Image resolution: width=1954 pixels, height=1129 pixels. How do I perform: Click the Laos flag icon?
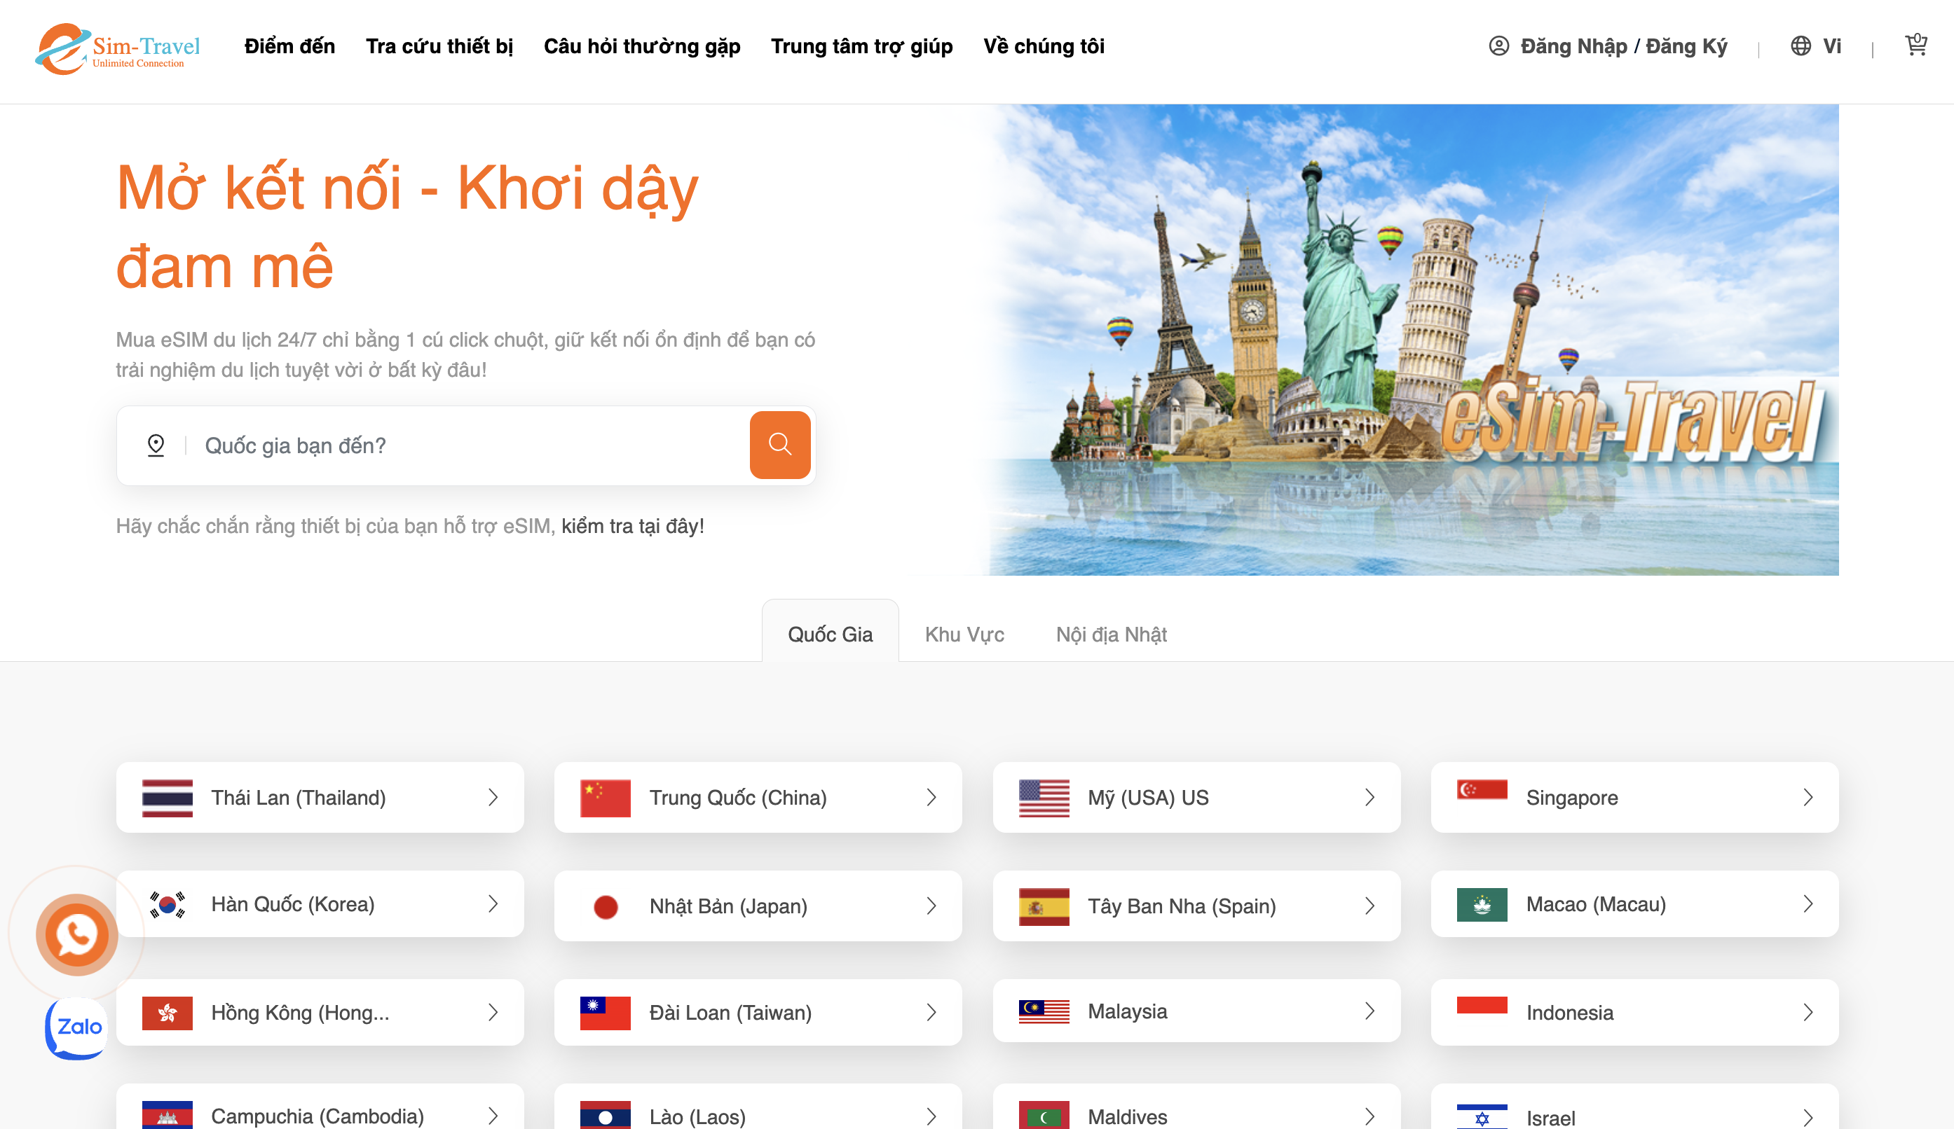tap(606, 1116)
